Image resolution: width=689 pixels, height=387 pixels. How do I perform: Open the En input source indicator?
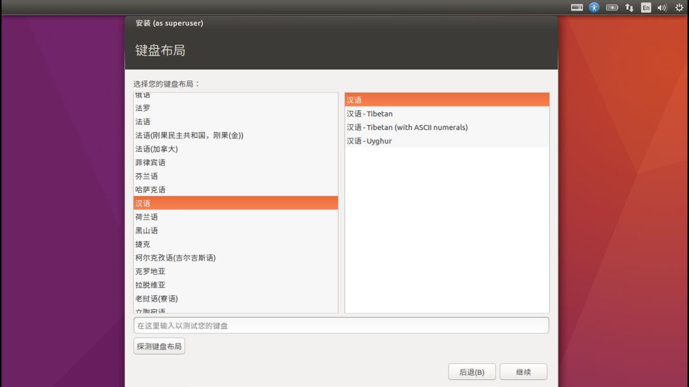click(646, 8)
